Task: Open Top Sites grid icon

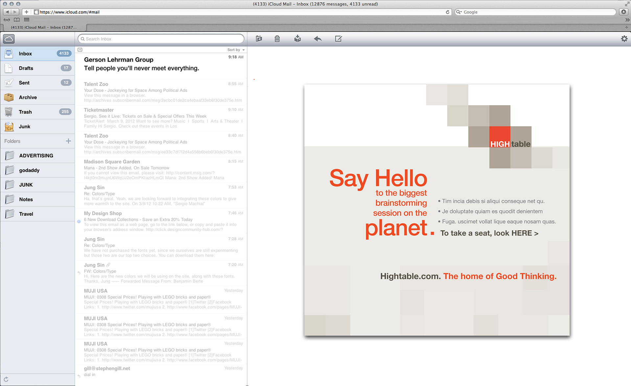Action: click(x=27, y=20)
